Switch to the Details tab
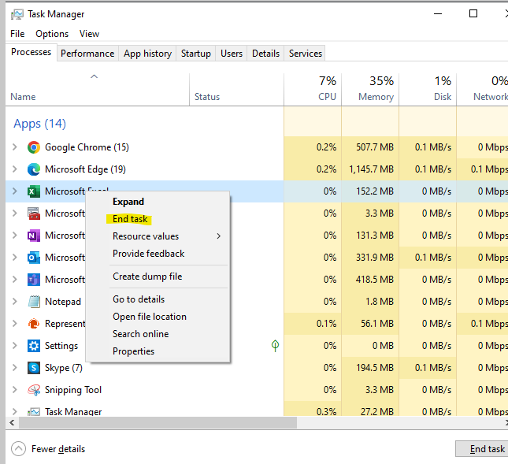This screenshot has width=508, height=464. 265,54
